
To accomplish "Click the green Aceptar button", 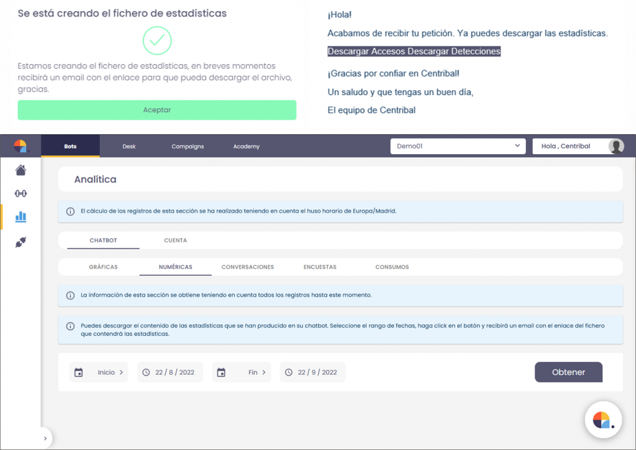I will click(157, 110).
